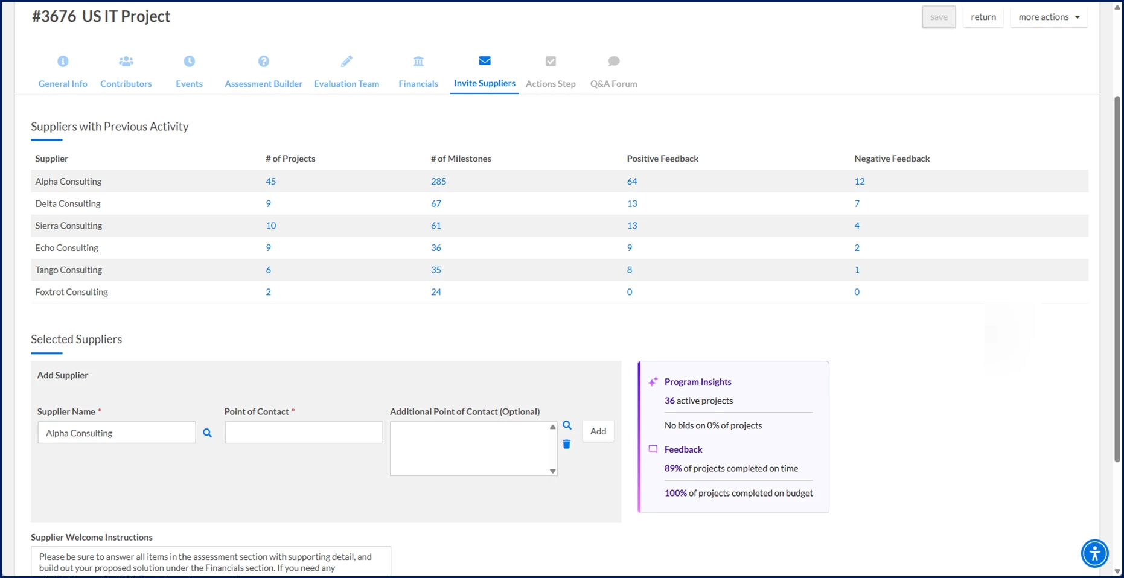Click the Invite Suppliers envelope icon
The image size is (1124, 578).
(x=485, y=60)
